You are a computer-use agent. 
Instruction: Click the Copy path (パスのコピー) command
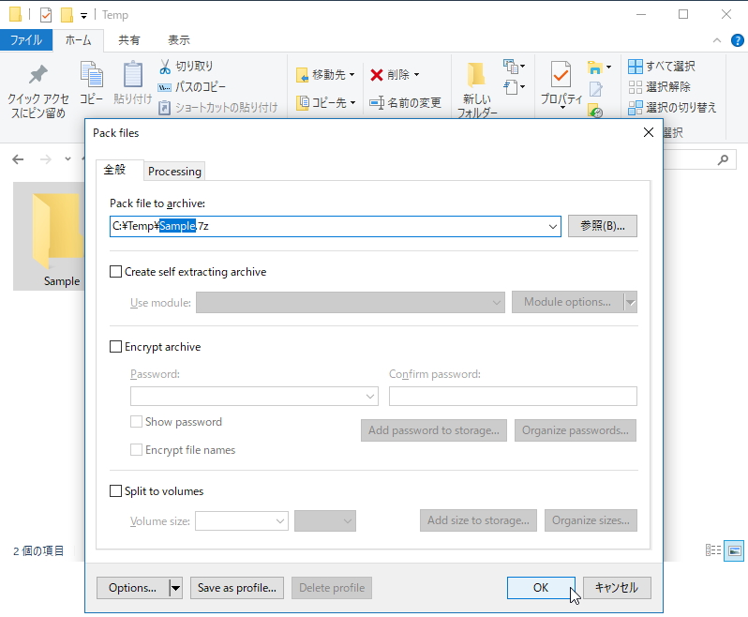pyautogui.click(x=192, y=87)
